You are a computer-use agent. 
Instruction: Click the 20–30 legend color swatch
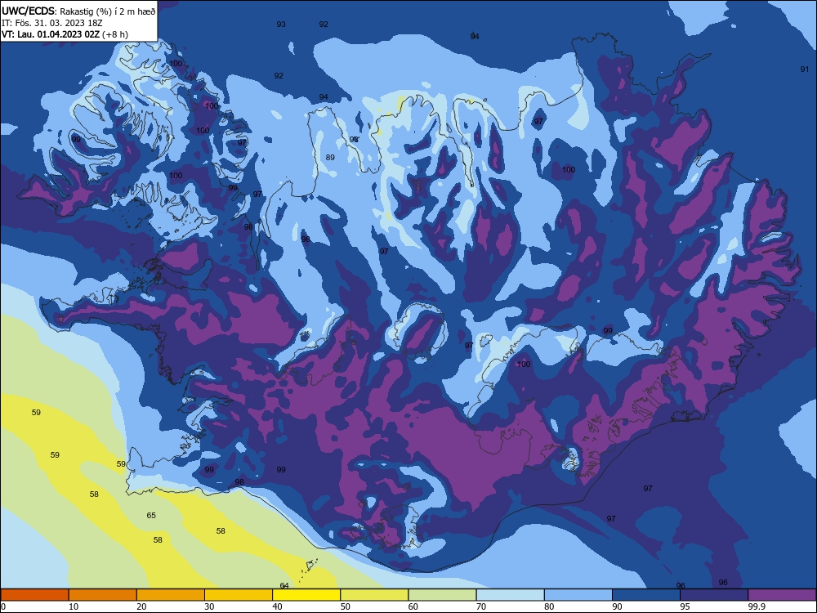171,595
